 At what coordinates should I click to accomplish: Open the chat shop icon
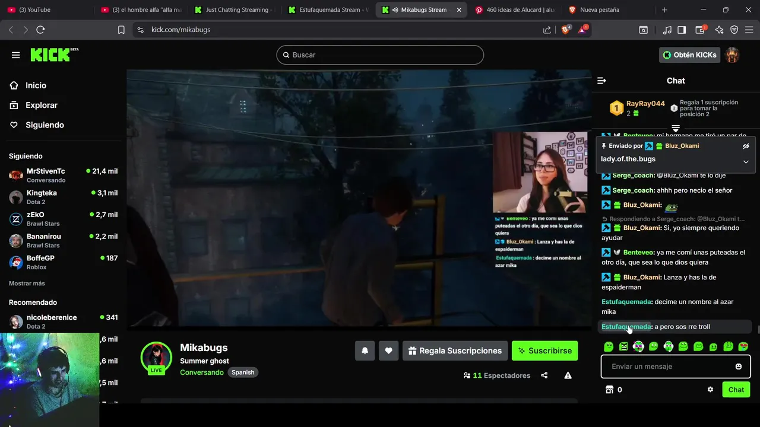[x=609, y=390]
